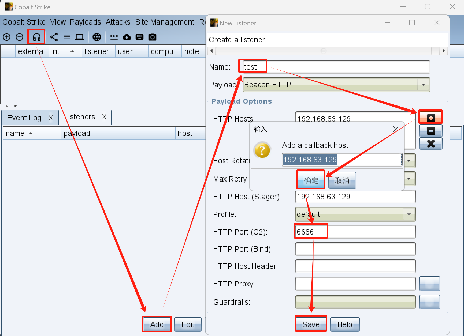Open the Attacks menu
This screenshot has width=464, height=336.
click(118, 22)
